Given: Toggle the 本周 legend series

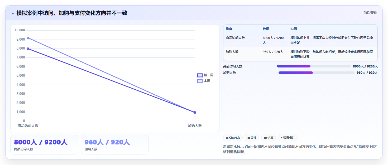Looking at the screenshot, I should (x=204, y=81).
